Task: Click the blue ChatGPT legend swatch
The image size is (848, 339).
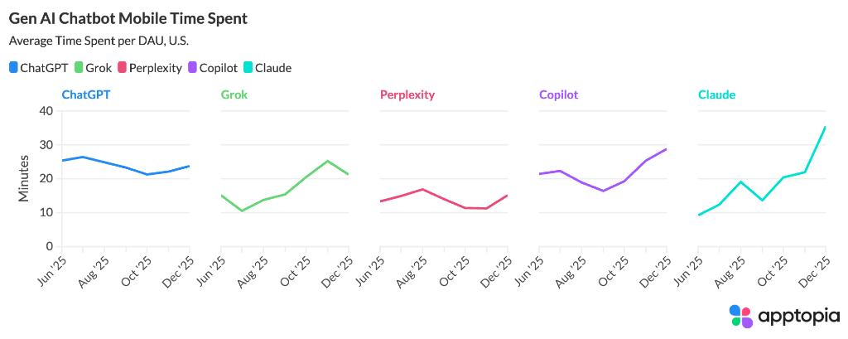Action: [x=13, y=68]
